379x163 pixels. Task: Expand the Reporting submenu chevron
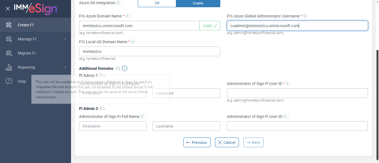[65, 67]
